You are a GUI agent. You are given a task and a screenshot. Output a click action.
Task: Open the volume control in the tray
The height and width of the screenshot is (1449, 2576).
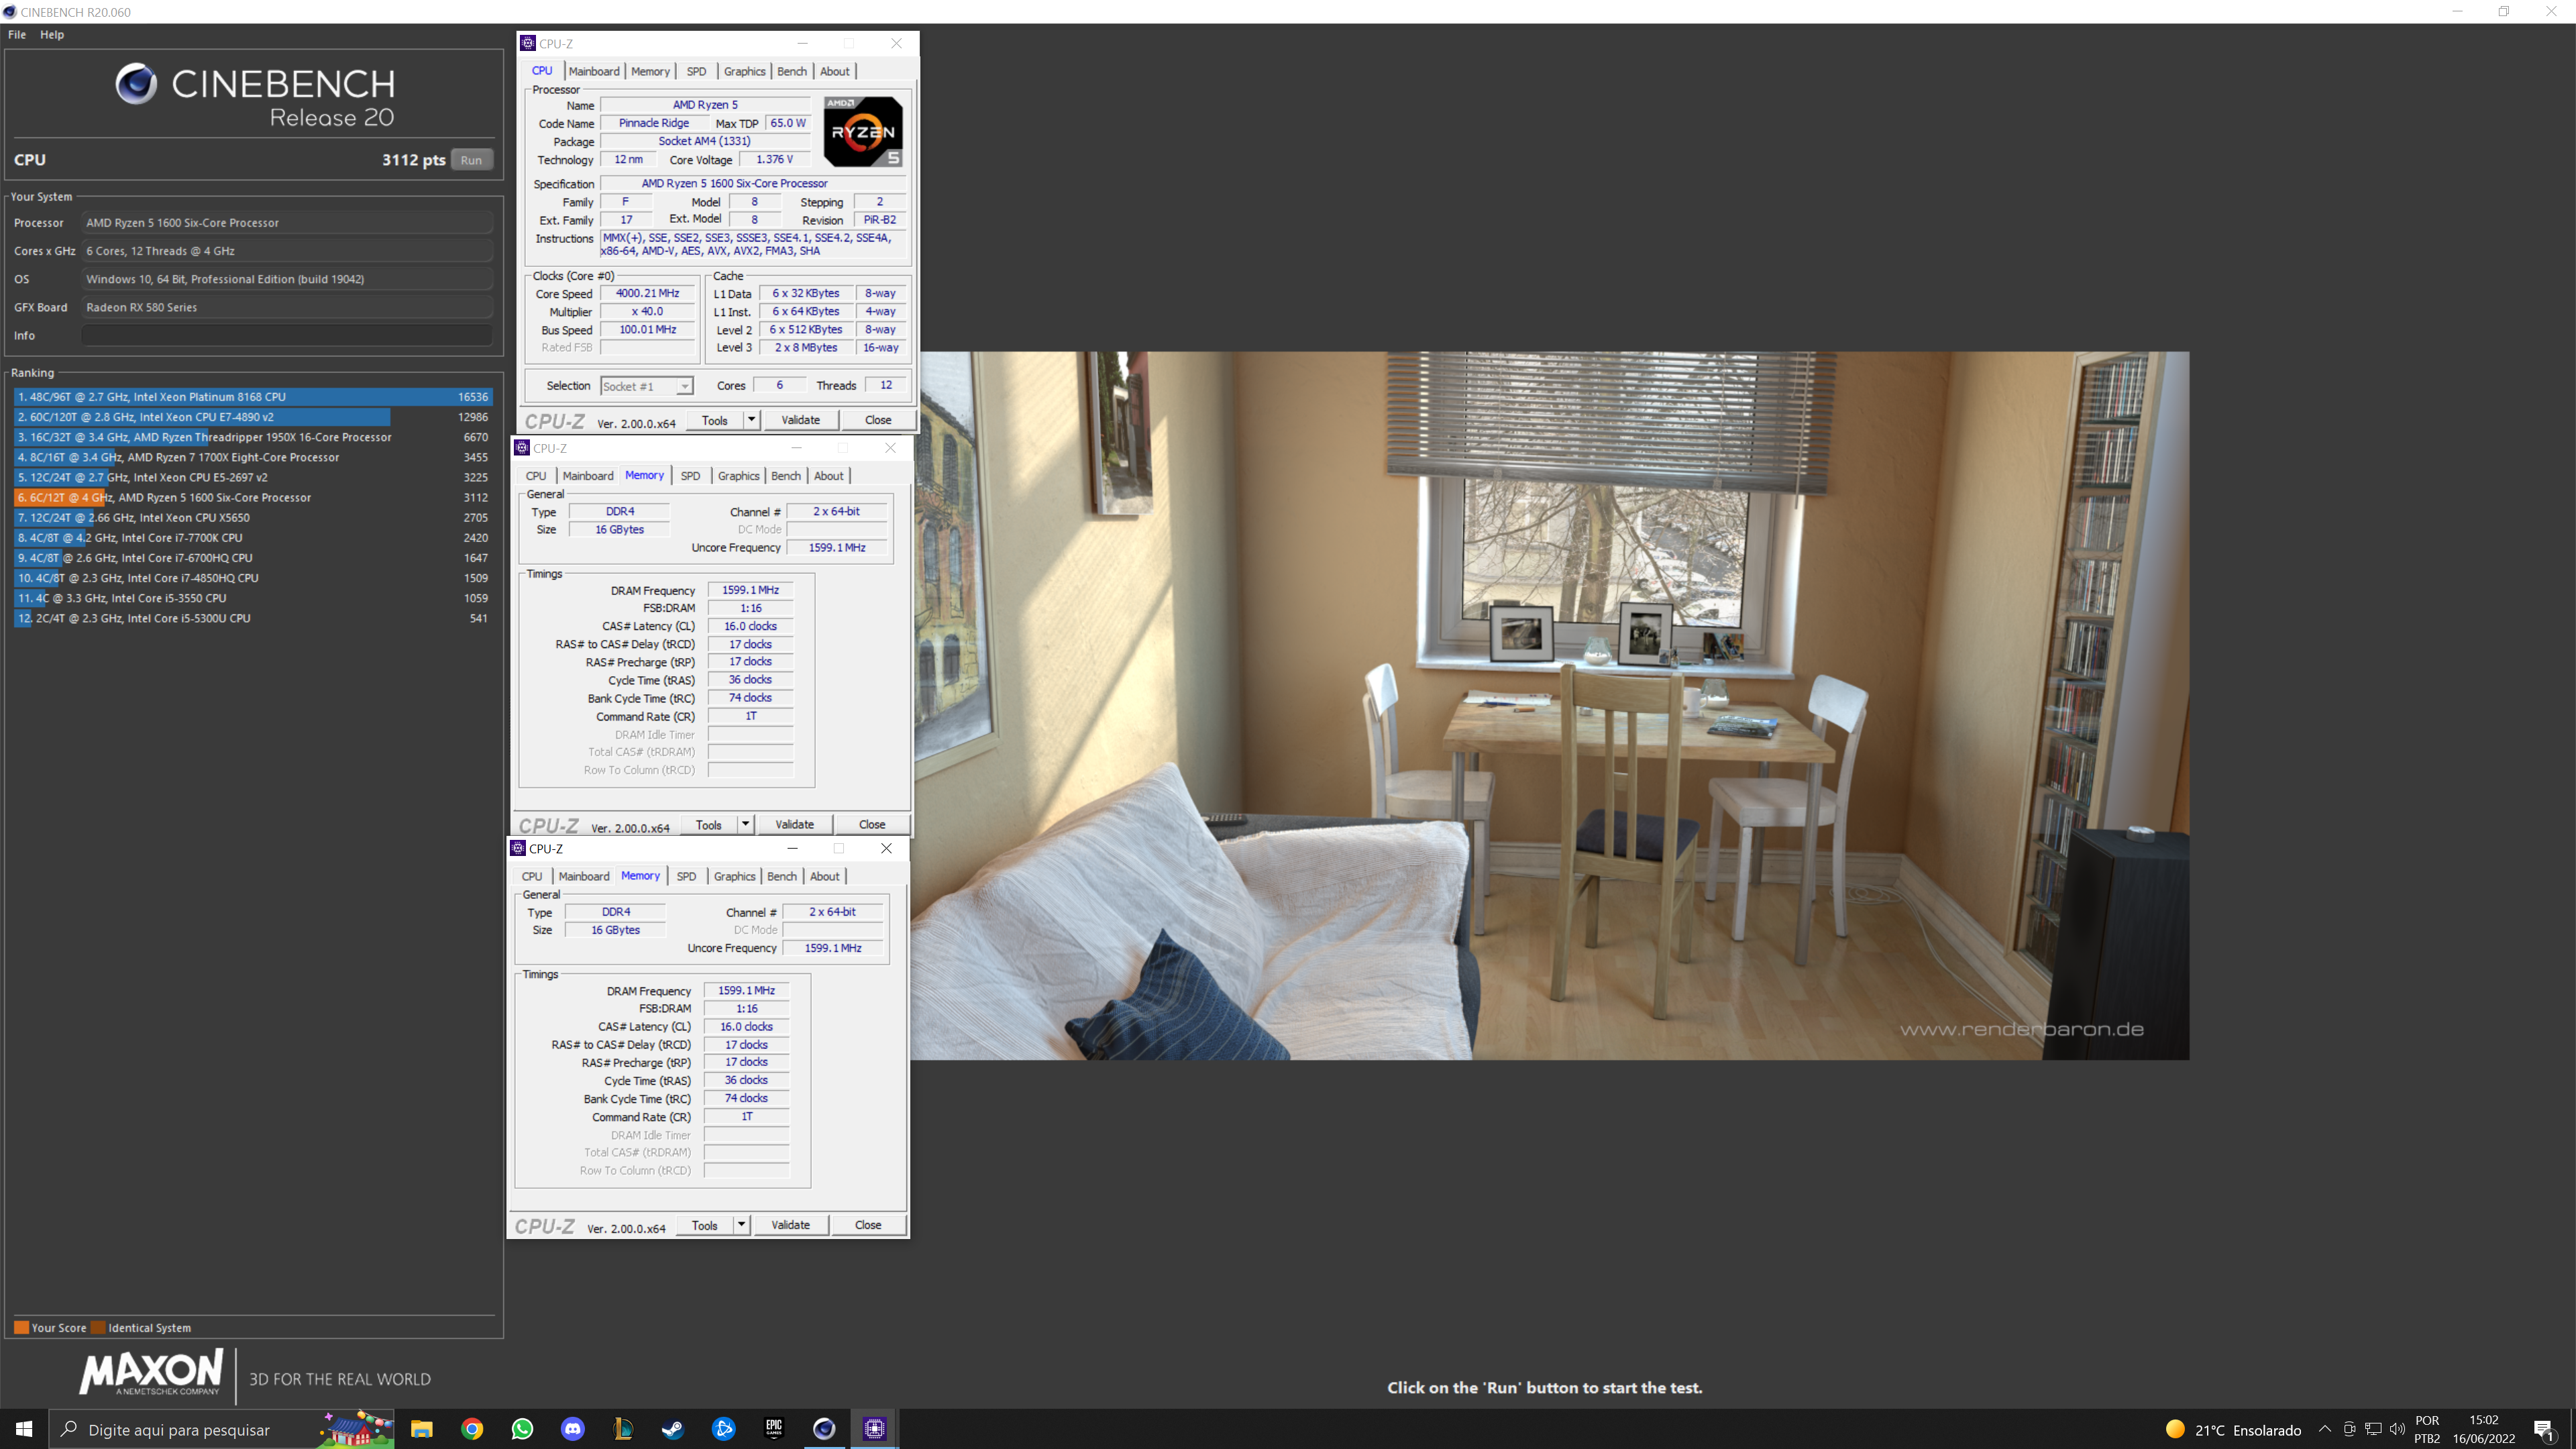[2397, 1429]
